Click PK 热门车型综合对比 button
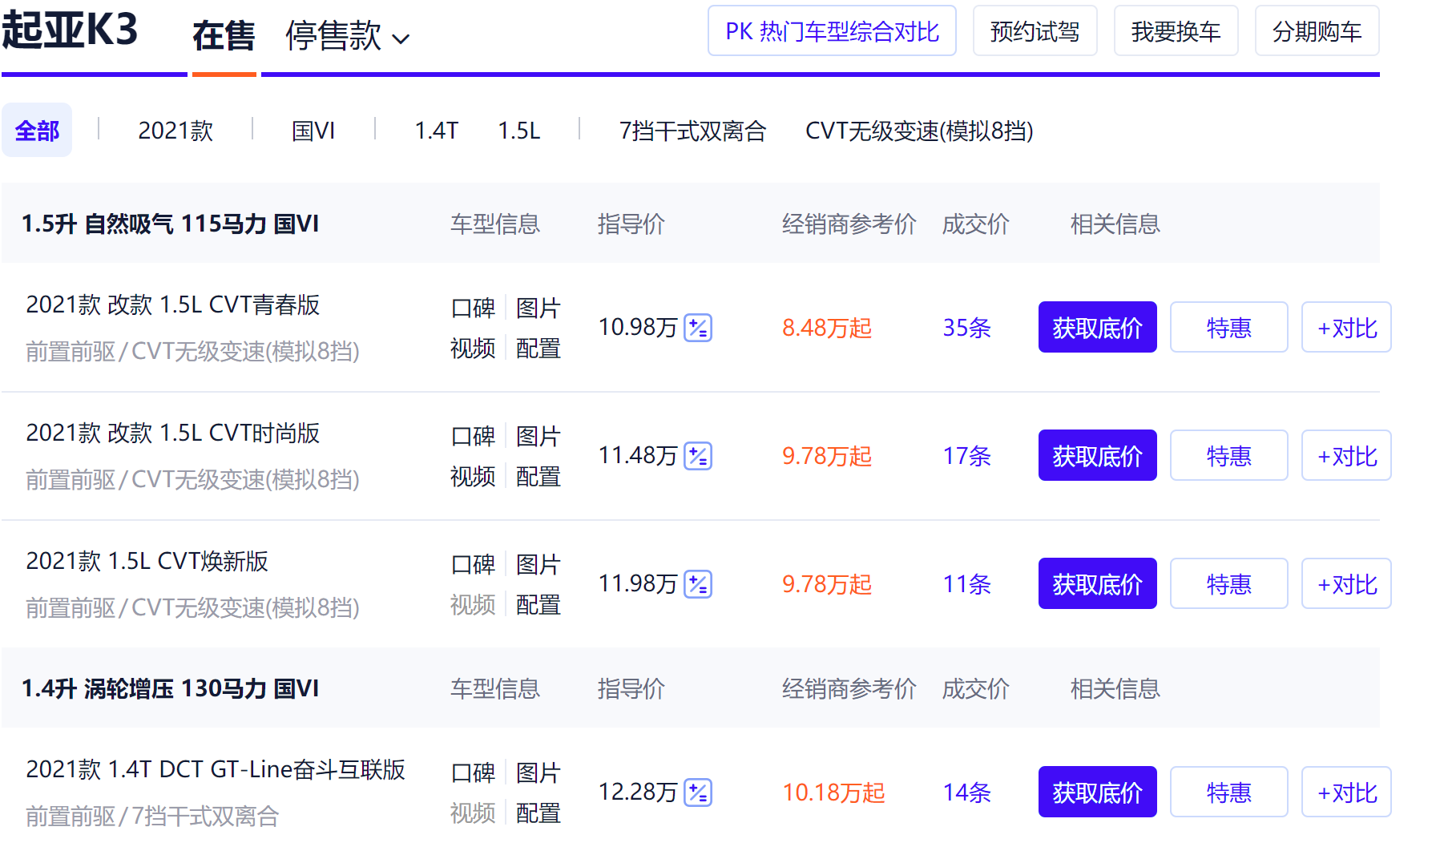 tap(832, 31)
